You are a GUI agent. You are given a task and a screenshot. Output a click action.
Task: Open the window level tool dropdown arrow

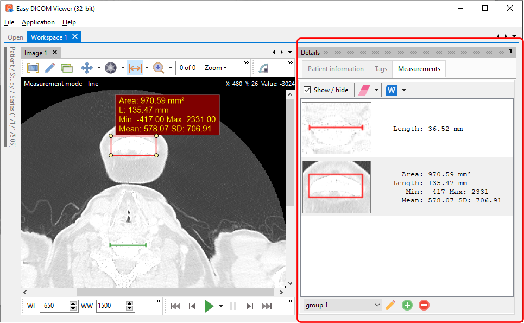coord(123,68)
